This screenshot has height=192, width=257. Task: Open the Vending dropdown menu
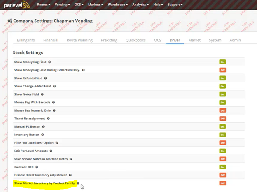pos(62,5)
